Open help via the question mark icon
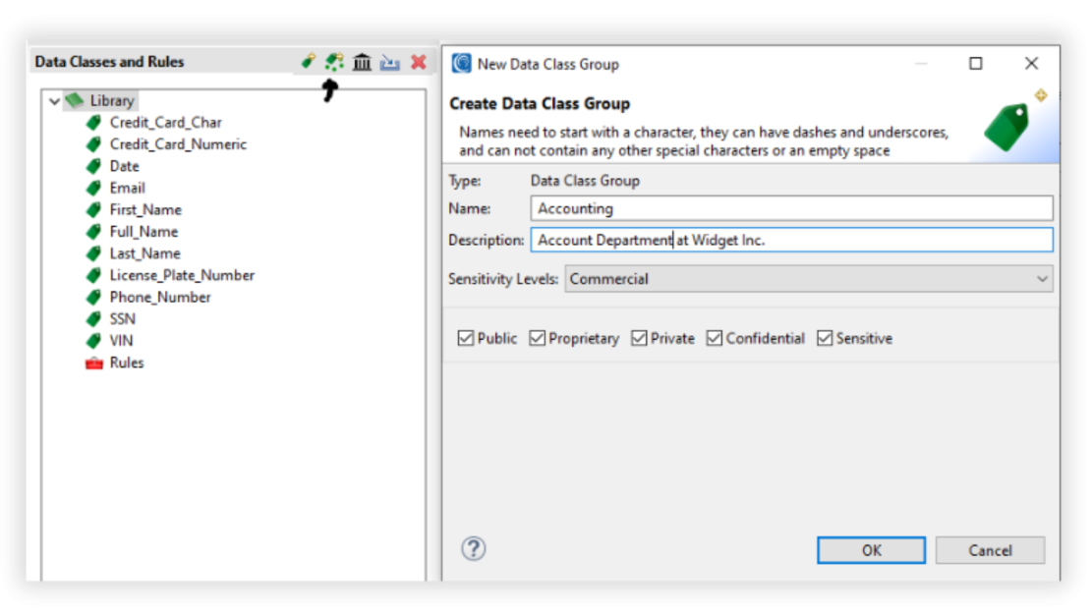 click(x=474, y=549)
